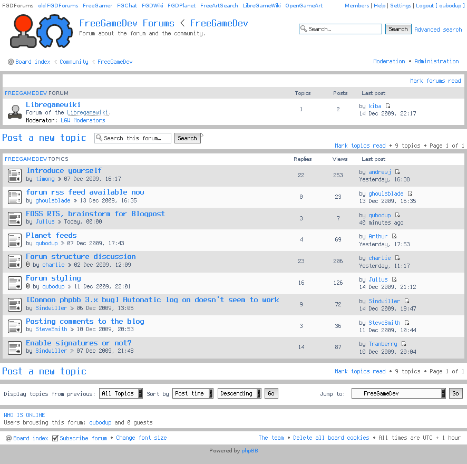
Task: Click topic icon beside Planet feeds
Action: coord(15,240)
